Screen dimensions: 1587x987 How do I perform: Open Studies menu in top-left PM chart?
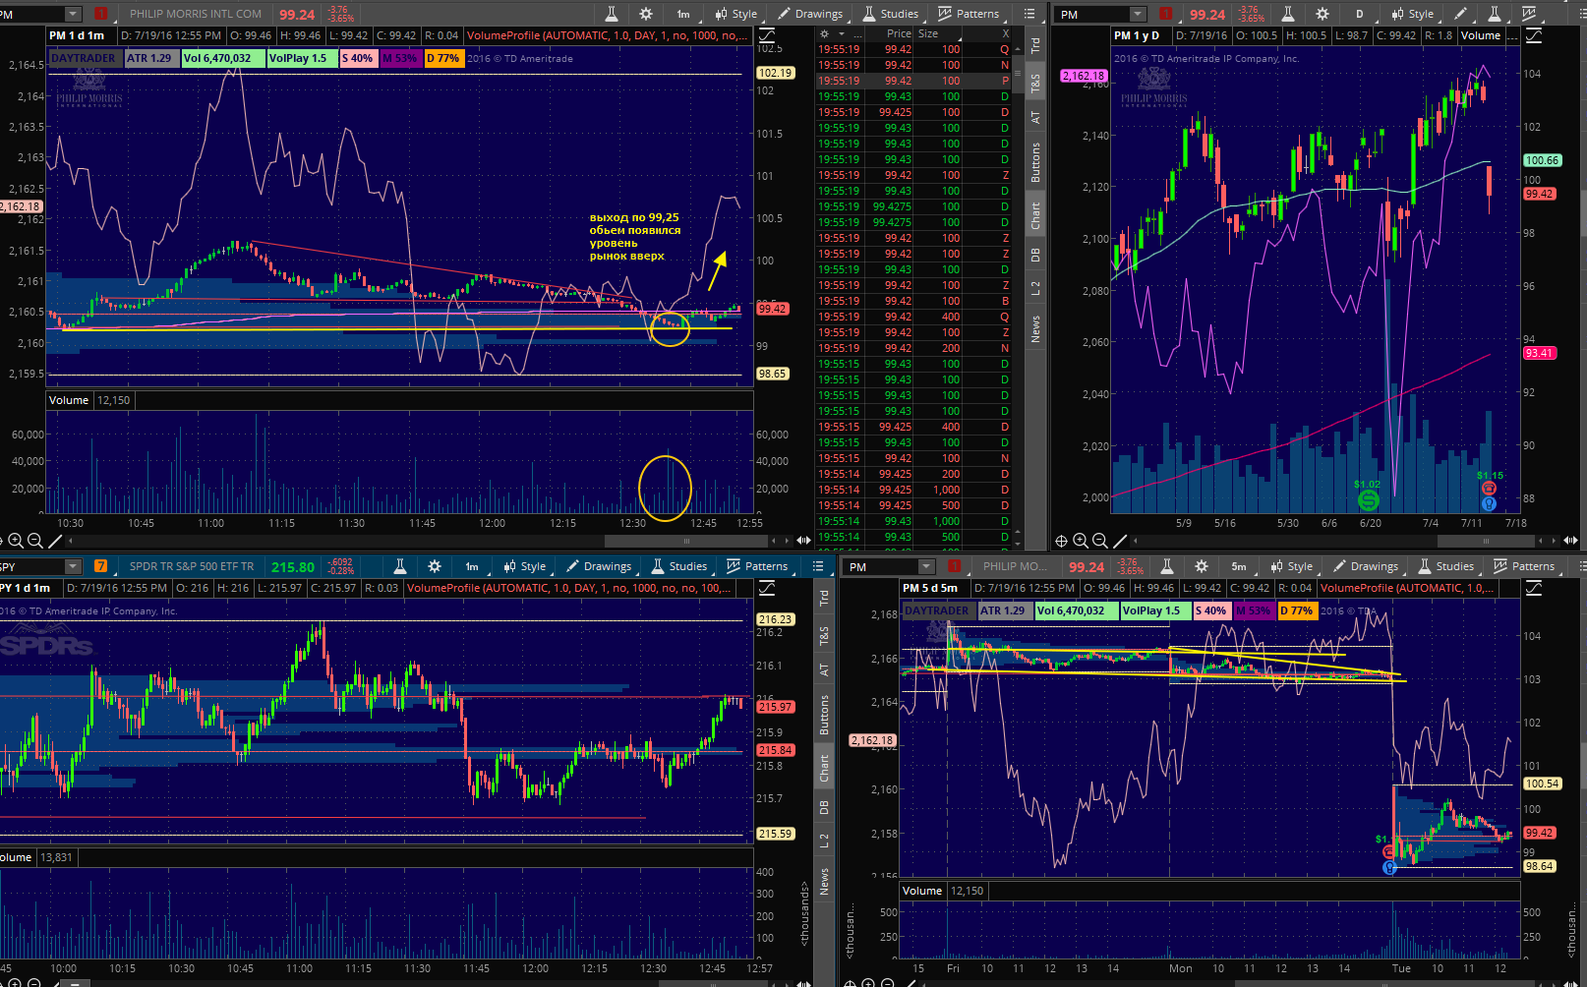[x=891, y=14]
